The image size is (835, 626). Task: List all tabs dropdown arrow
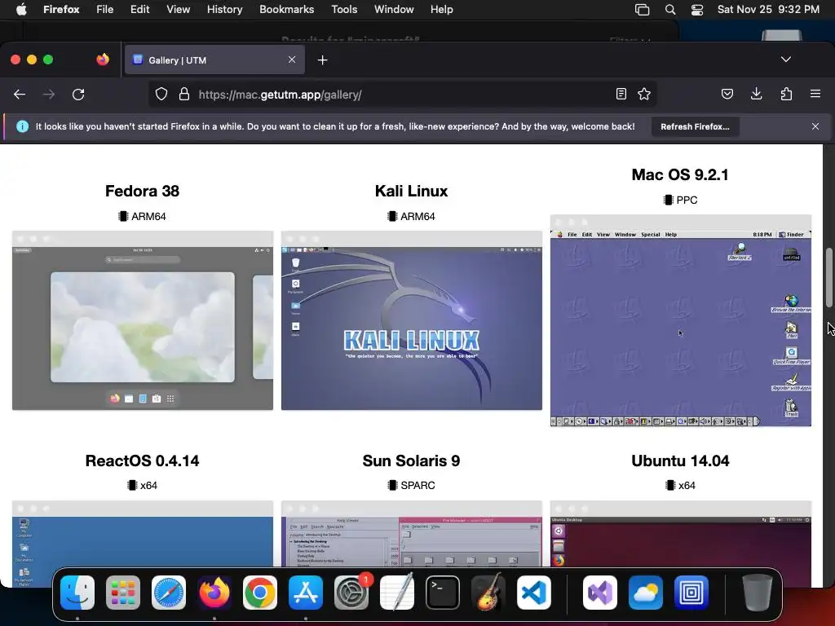point(786,59)
